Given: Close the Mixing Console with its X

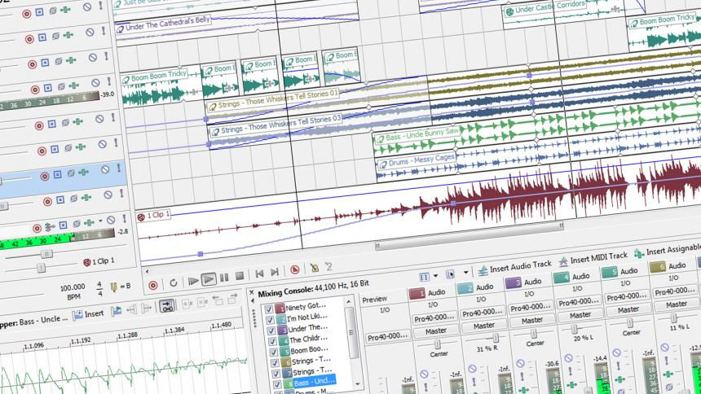Looking at the screenshot, I should coord(251,292).
